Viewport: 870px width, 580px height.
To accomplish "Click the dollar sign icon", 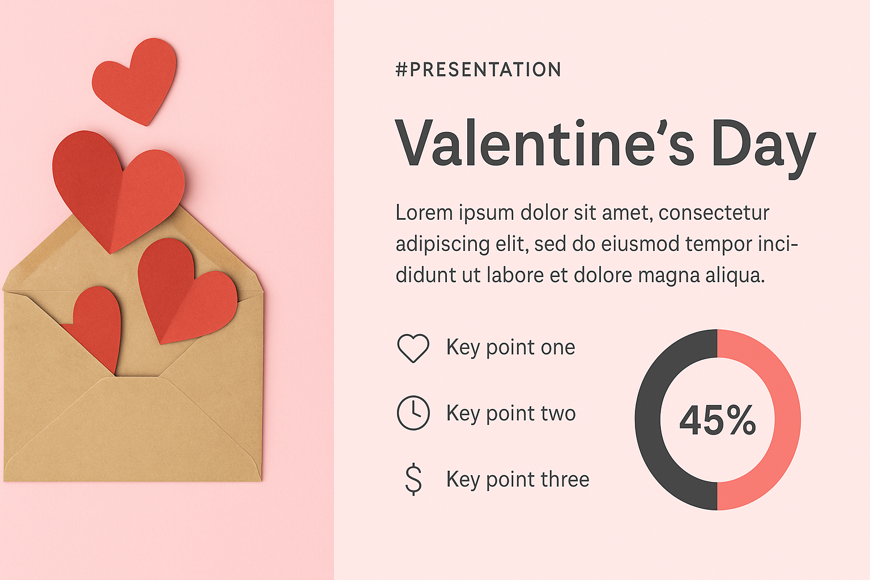I will (413, 479).
